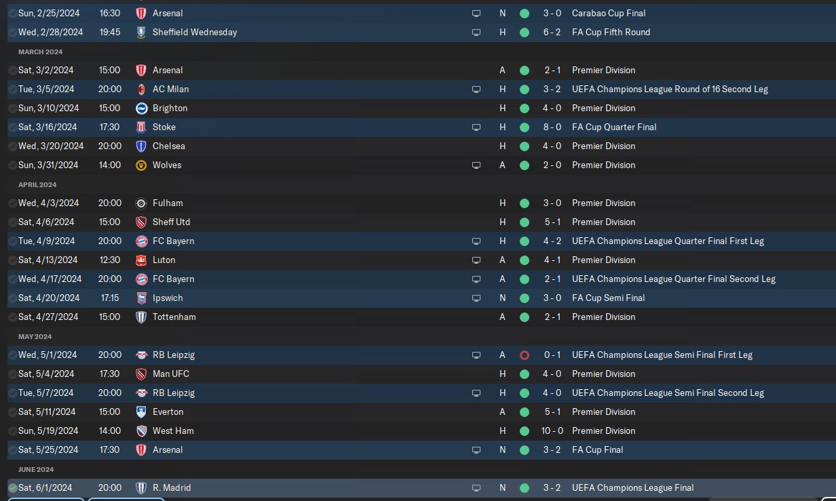The image size is (836, 501).
Task: Click TV icon for FA Cup Semi Final
Action: click(476, 298)
